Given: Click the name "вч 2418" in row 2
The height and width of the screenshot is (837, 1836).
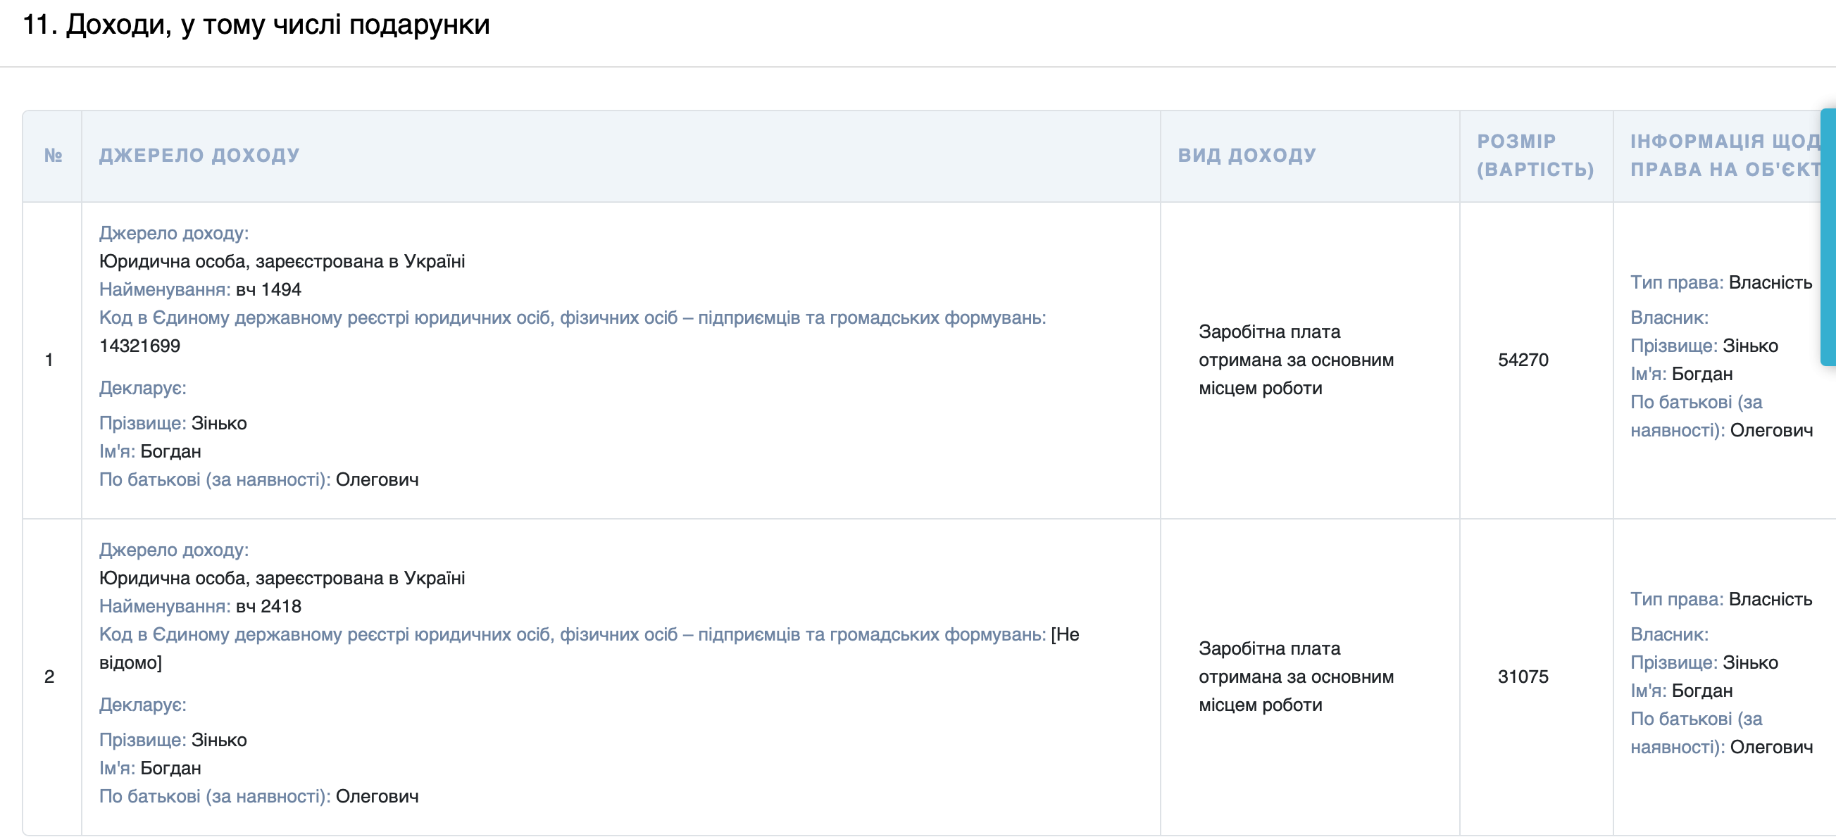Looking at the screenshot, I should (x=268, y=606).
